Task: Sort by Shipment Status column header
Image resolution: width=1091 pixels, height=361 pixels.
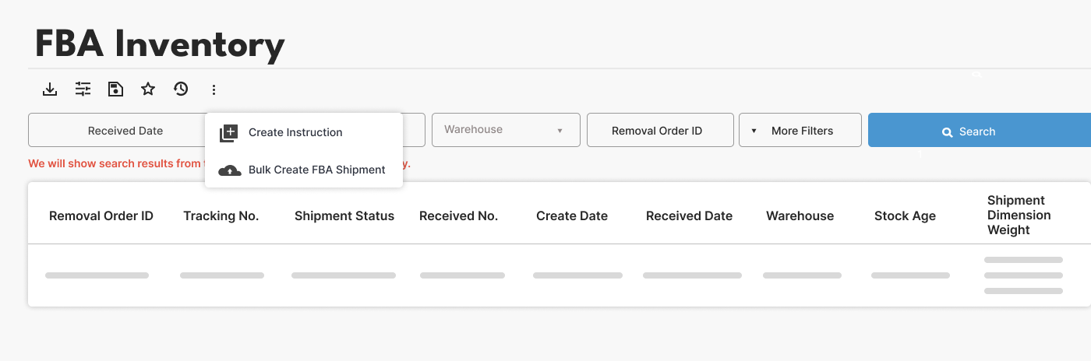Action: click(x=344, y=216)
